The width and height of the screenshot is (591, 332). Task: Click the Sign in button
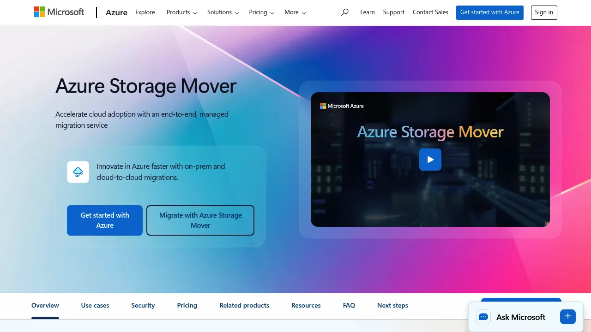click(x=544, y=12)
